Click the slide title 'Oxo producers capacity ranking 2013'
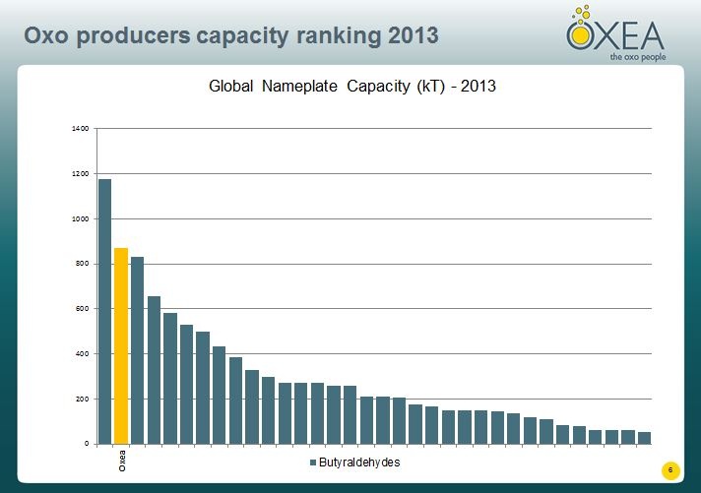Image resolution: width=701 pixels, height=493 pixels. pos(231,35)
